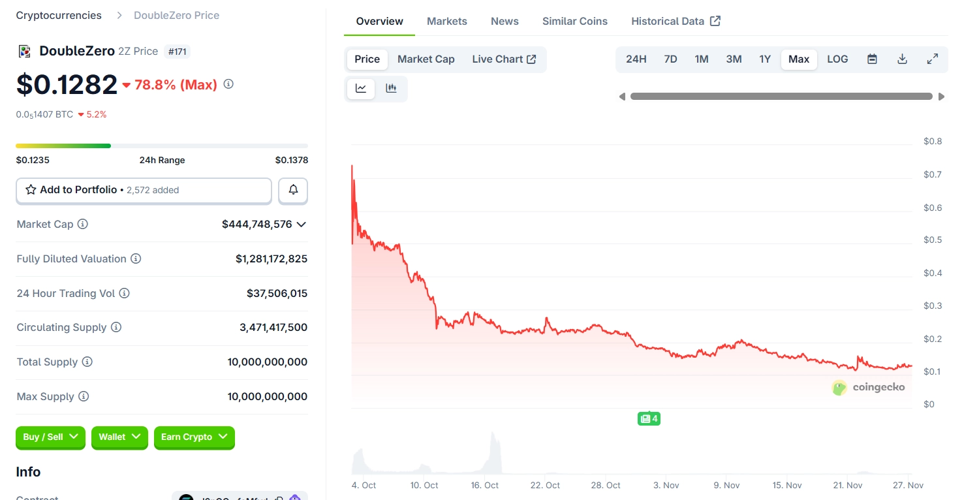Expand Market Cap details chevron

(x=301, y=225)
